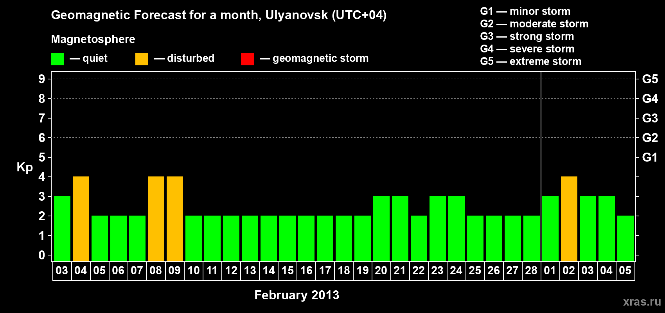Click the green quiet legend swatch
Viewport: 665px width, 313px height.
click(57, 59)
